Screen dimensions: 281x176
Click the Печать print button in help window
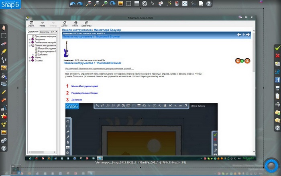[x=75, y=24]
